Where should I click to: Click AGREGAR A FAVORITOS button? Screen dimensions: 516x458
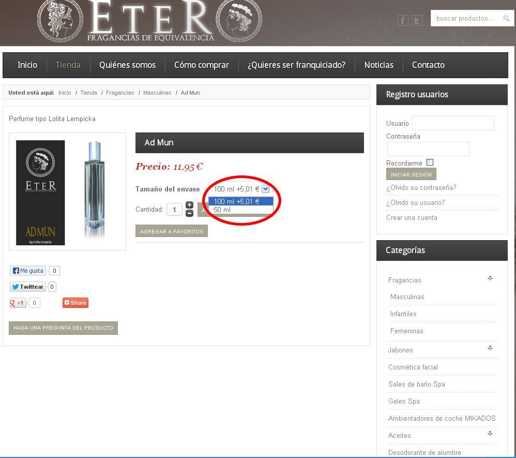click(172, 231)
